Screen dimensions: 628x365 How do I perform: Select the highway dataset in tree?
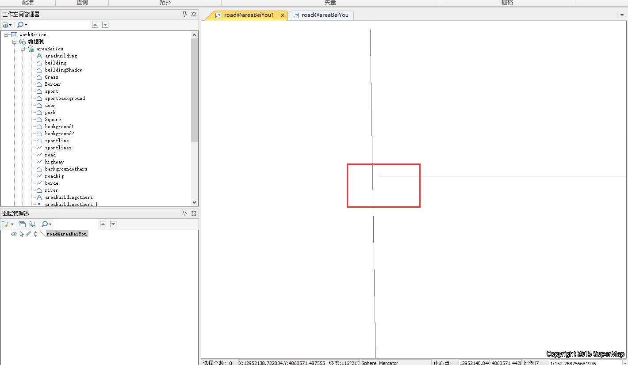pos(54,162)
